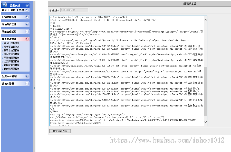Expand the 网址管理系统 section
The image size is (231, 152).
coord(27,31)
